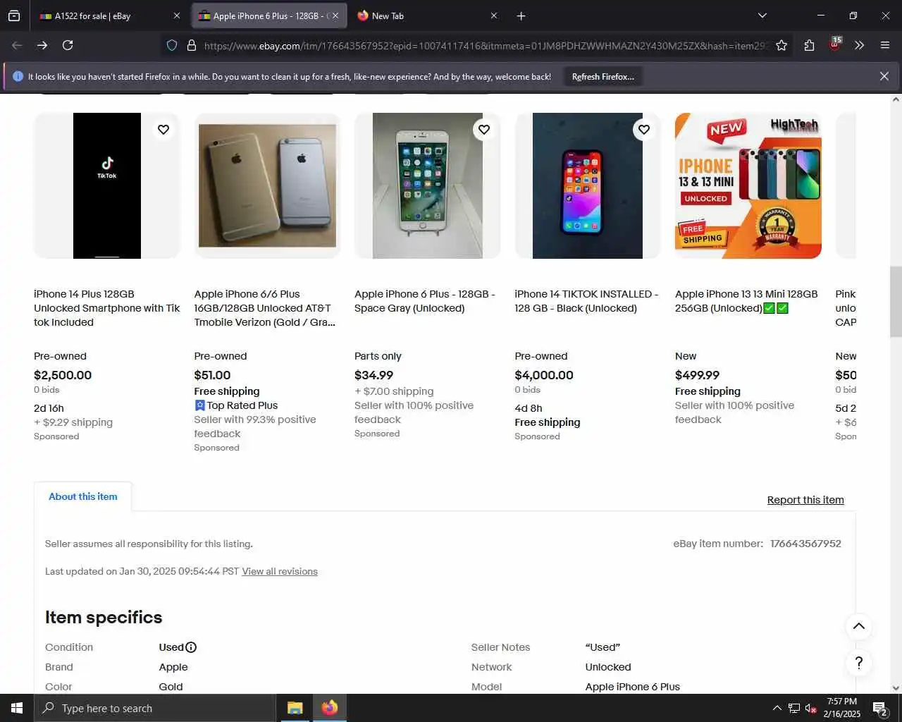Open network status tray icon
Image resolution: width=902 pixels, height=722 pixels.
click(x=794, y=708)
